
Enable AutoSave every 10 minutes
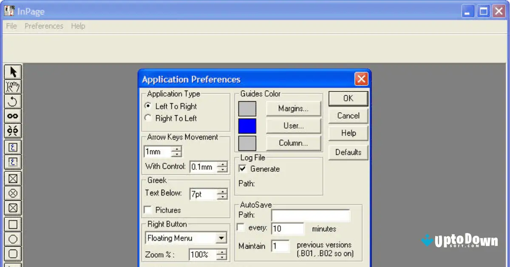(240, 227)
